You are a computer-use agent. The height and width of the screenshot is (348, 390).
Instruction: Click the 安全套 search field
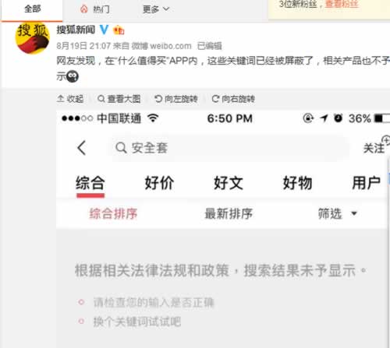point(229,148)
